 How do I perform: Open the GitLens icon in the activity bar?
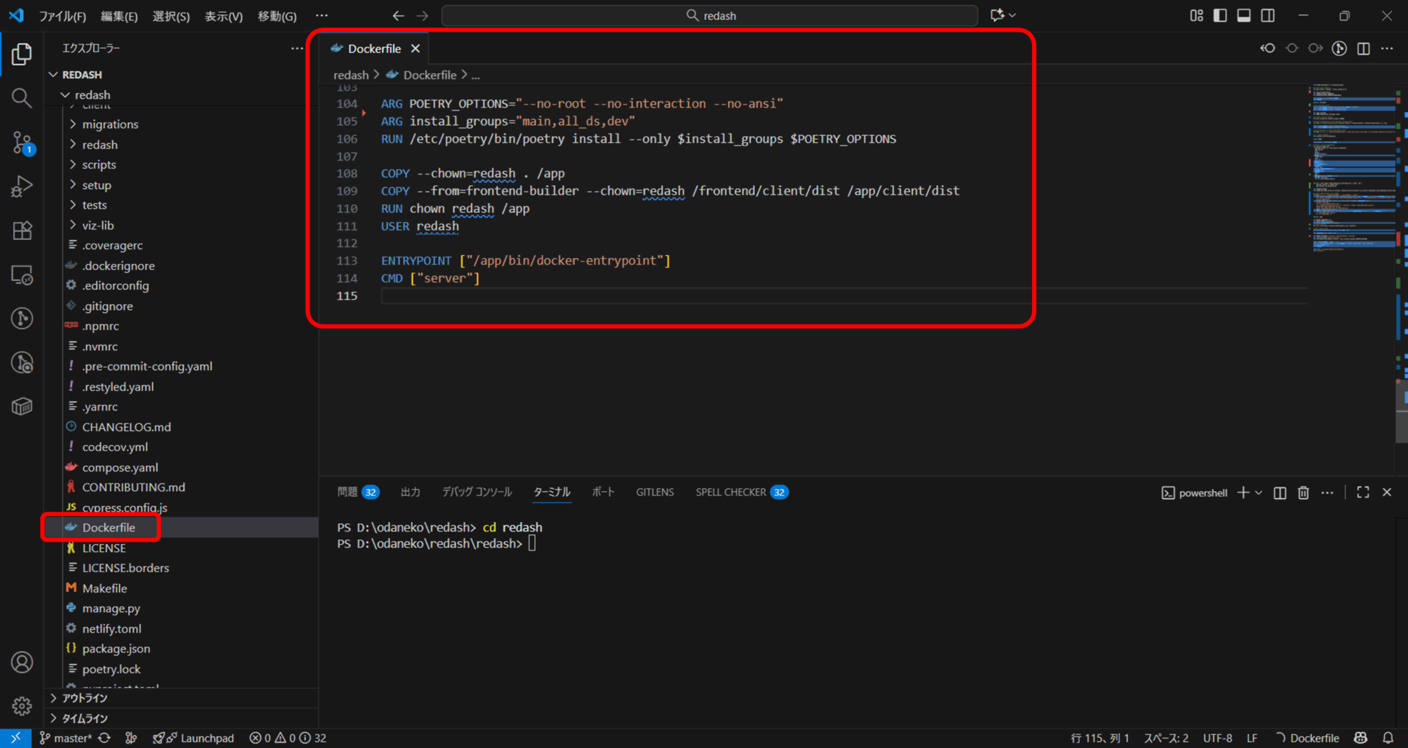coord(21,318)
